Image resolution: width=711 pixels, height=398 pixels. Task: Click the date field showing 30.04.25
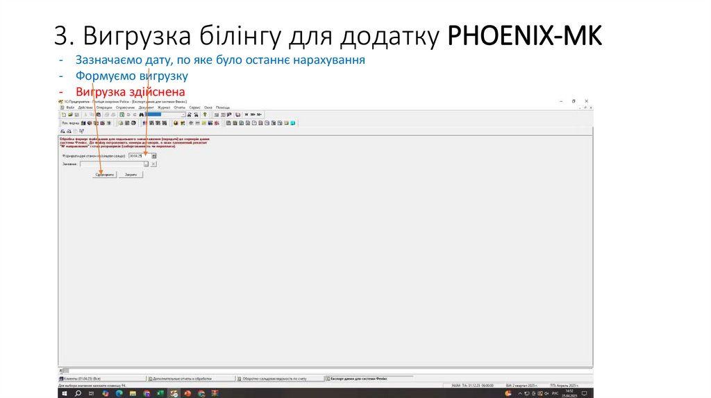tap(140, 156)
